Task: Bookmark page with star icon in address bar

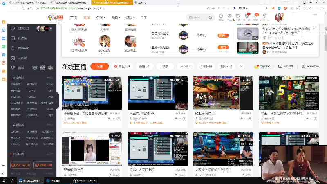Action: (38, 8)
